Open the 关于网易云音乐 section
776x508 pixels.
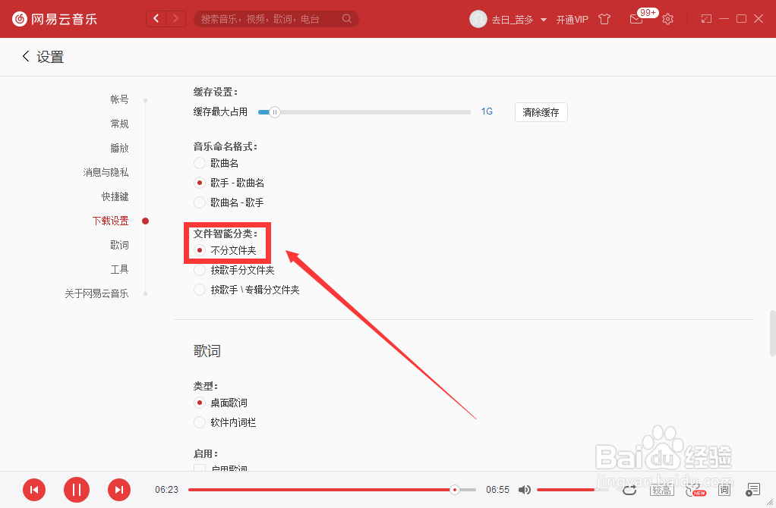point(98,293)
